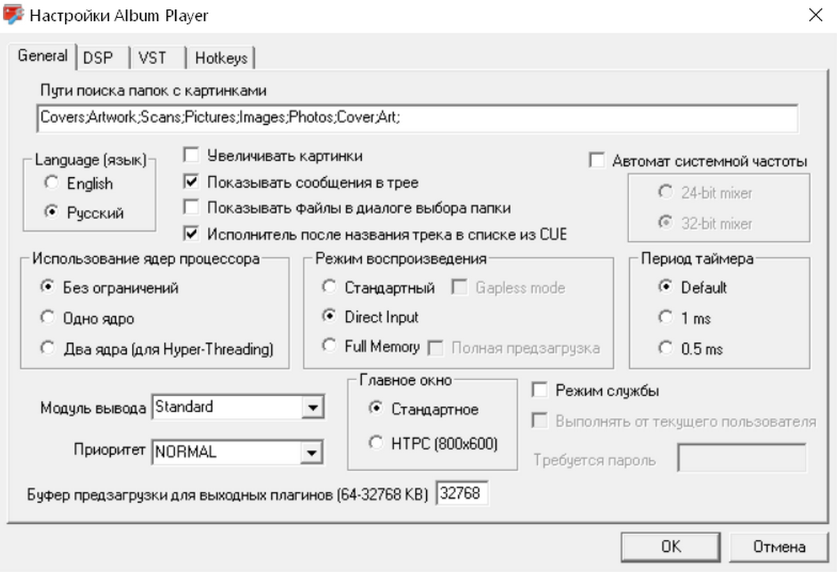Click the Отмена cancel button

(x=779, y=547)
